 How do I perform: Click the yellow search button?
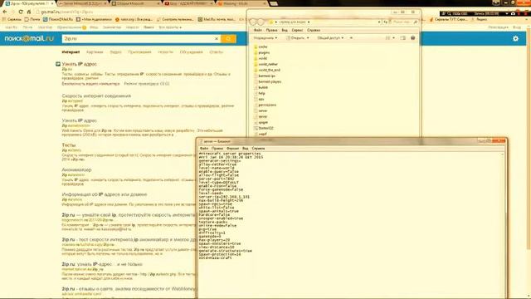228,39
